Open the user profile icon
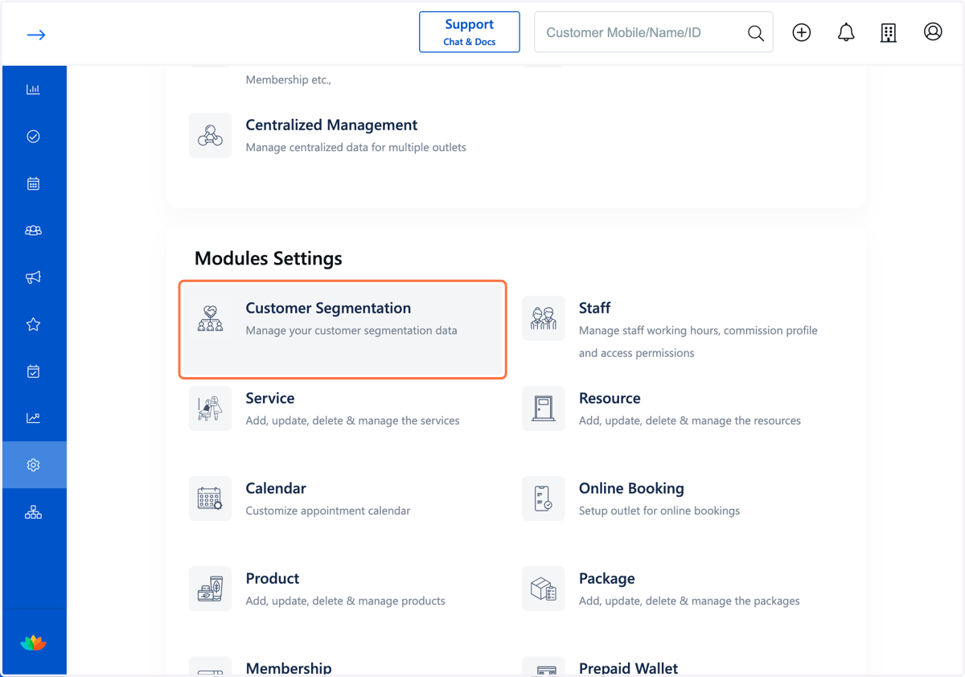Image resolution: width=965 pixels, height=677 pixels. tap(933, 31)
